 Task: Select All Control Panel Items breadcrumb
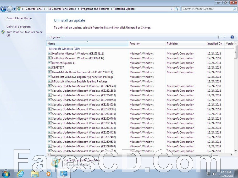click(62, 9)
